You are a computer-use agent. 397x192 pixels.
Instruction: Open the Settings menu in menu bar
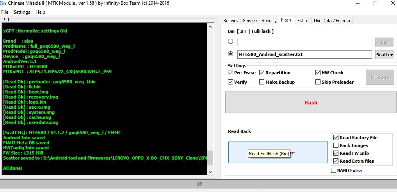coord(22,12)
